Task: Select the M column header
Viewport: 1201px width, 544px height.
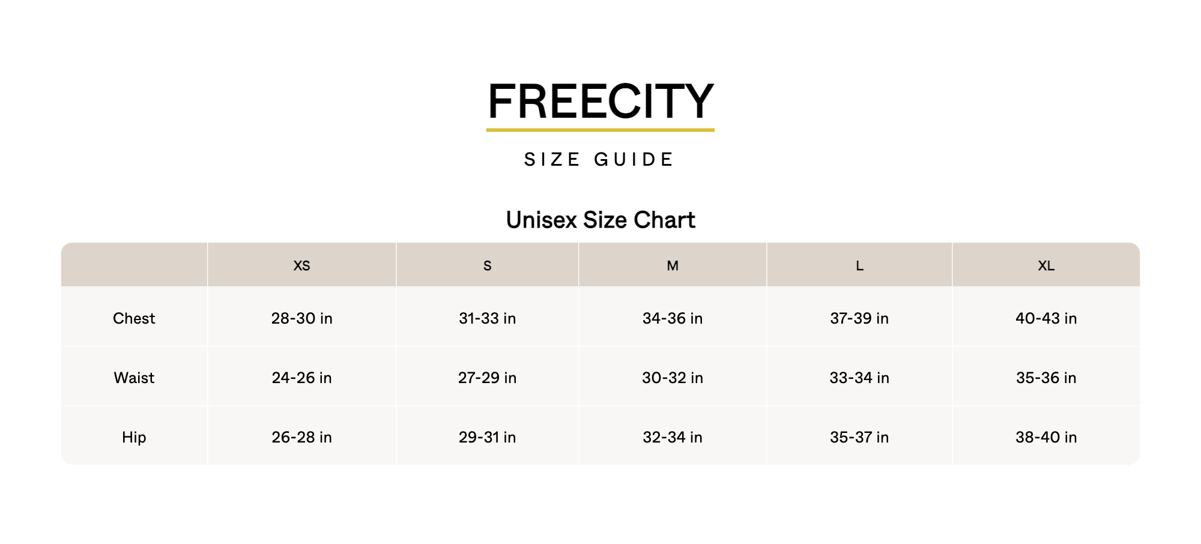Action: click(x=673, y=265)
